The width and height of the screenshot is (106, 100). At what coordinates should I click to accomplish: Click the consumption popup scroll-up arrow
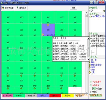(x=88, y=38)
